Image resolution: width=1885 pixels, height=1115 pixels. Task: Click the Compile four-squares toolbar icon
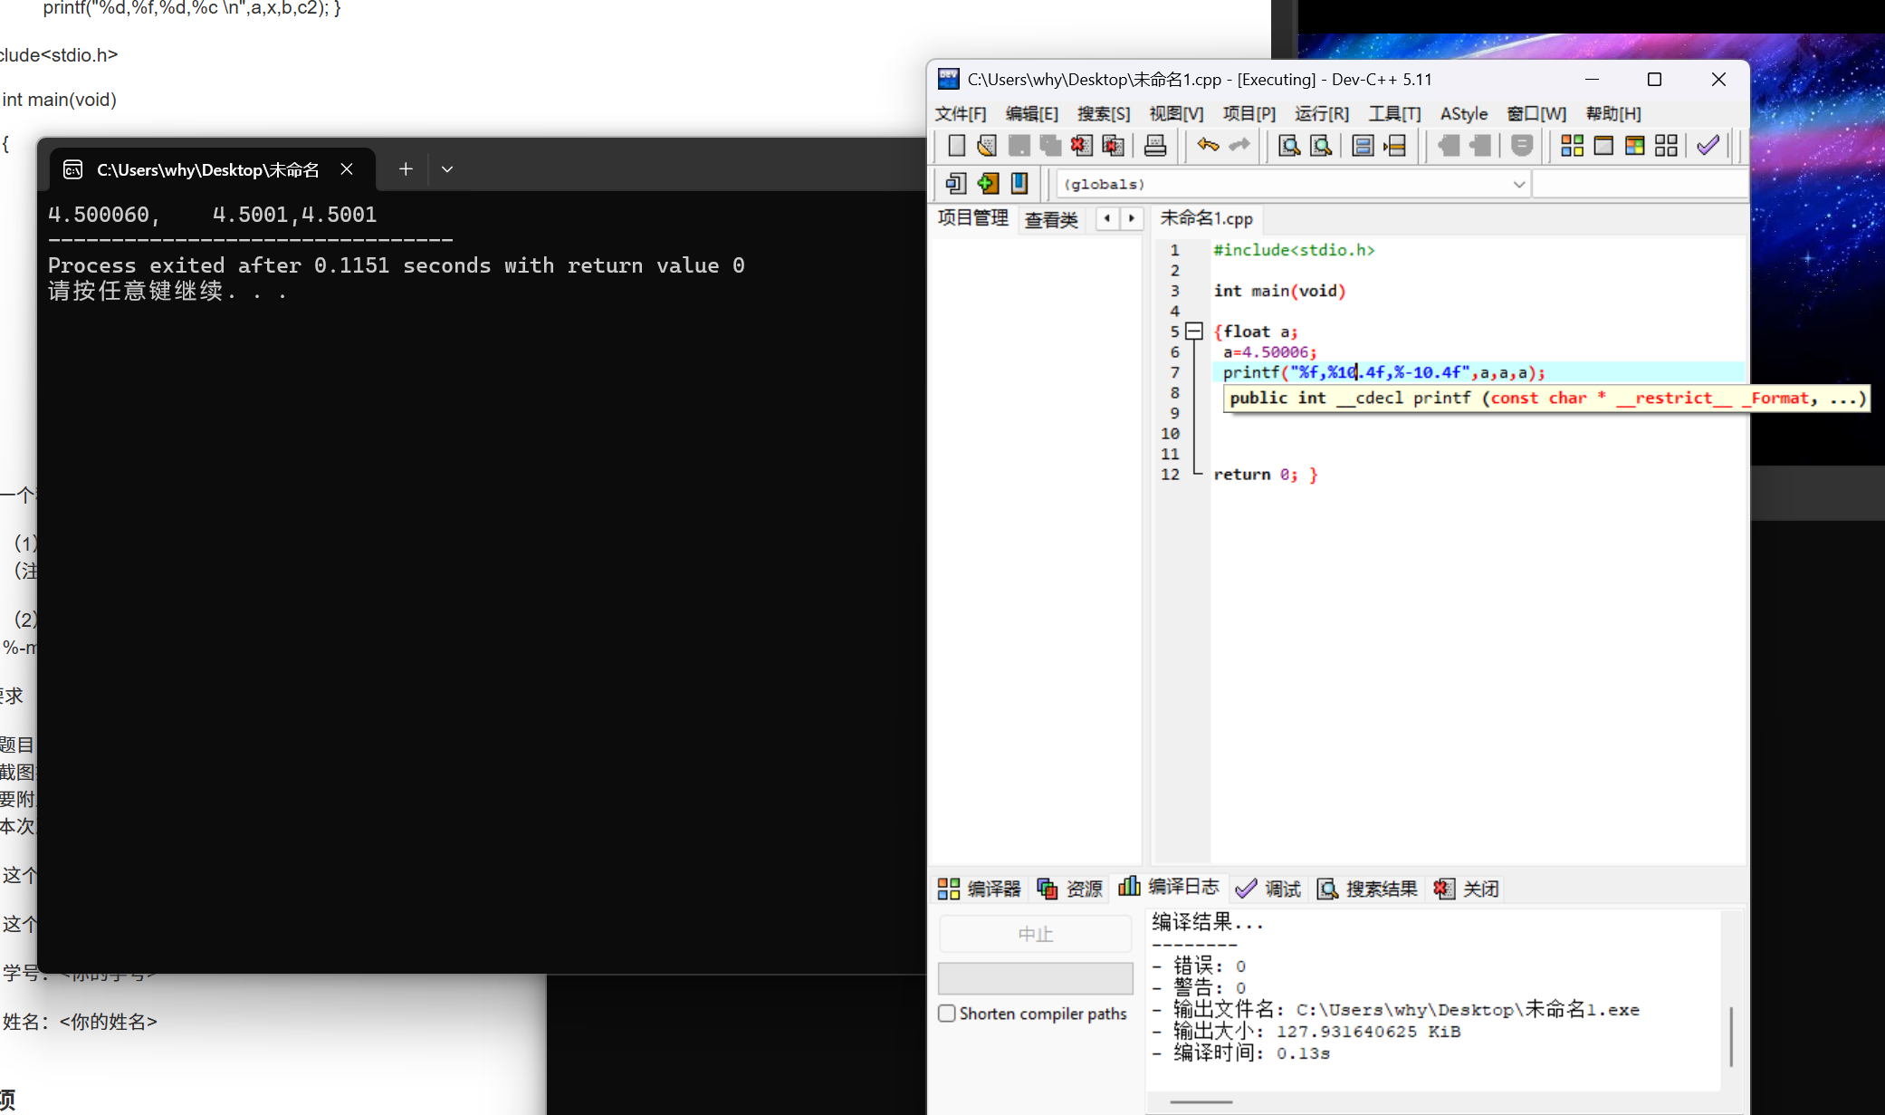[1573, 146]
